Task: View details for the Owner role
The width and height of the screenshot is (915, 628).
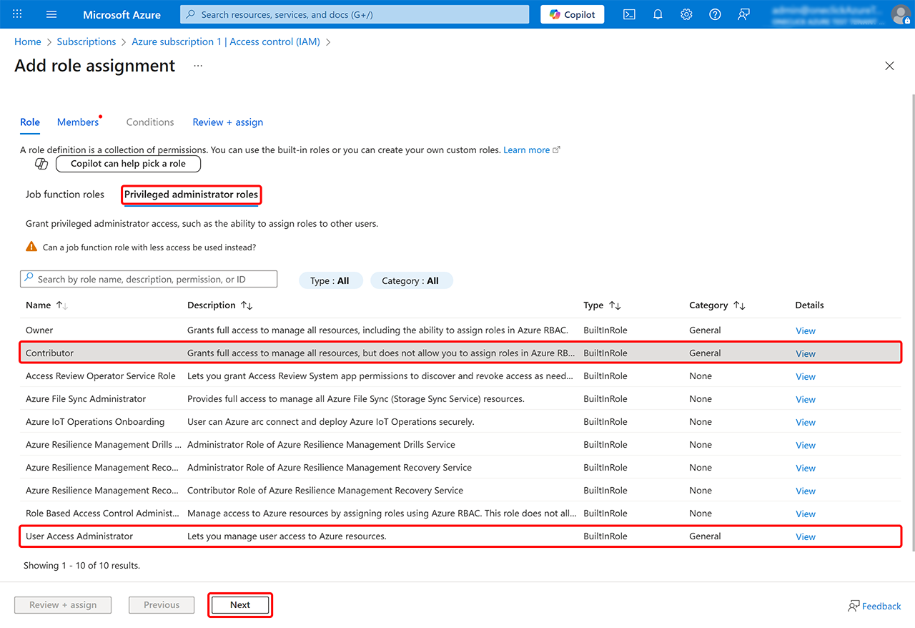Action: pos(805,330)
